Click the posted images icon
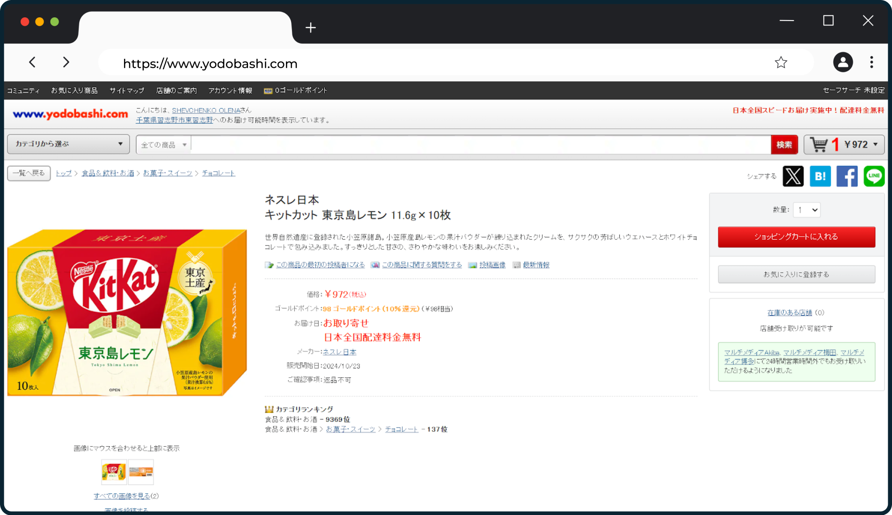 click(x=473, y=265)
